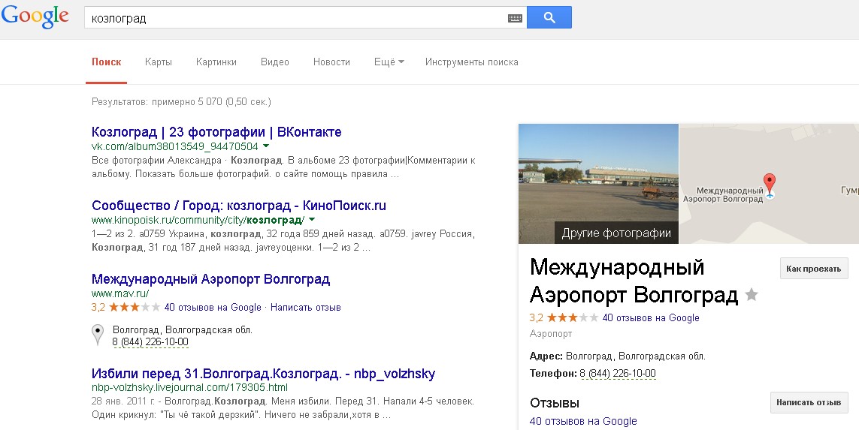Click the Аэропорт category label in panel
859x430 pixels.
(x=551, y=334)
